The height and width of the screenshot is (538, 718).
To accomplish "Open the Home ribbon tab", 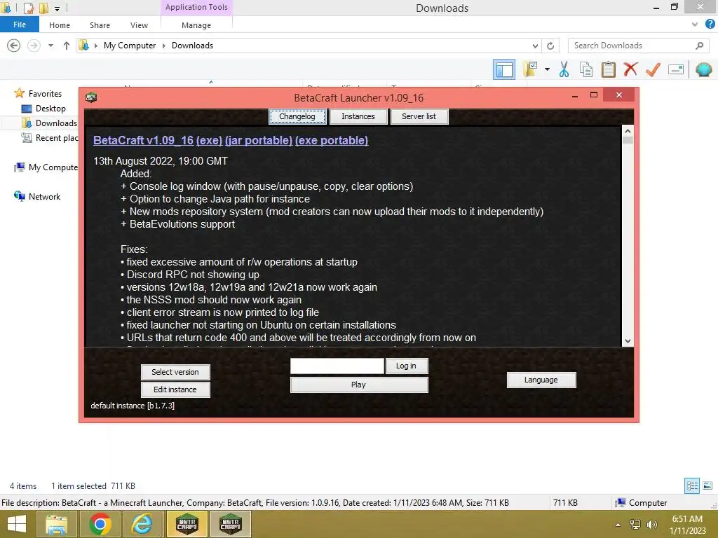I will point(60,25).
